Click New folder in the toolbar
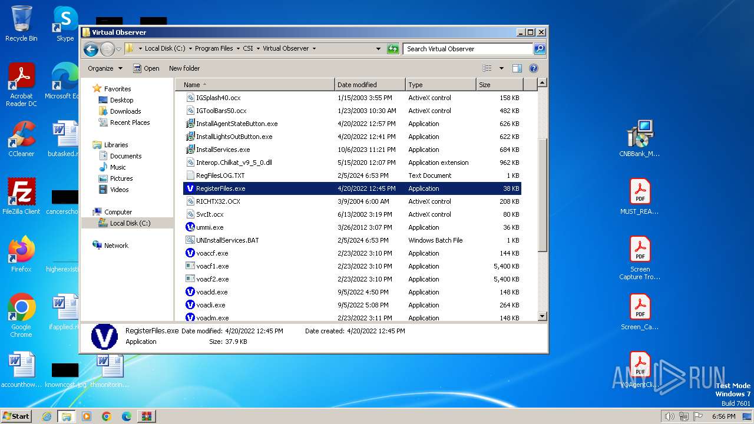 (184, 68)
